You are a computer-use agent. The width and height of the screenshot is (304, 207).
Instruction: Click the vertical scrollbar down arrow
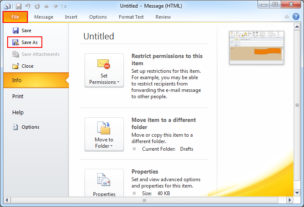[x=297, y=193]
